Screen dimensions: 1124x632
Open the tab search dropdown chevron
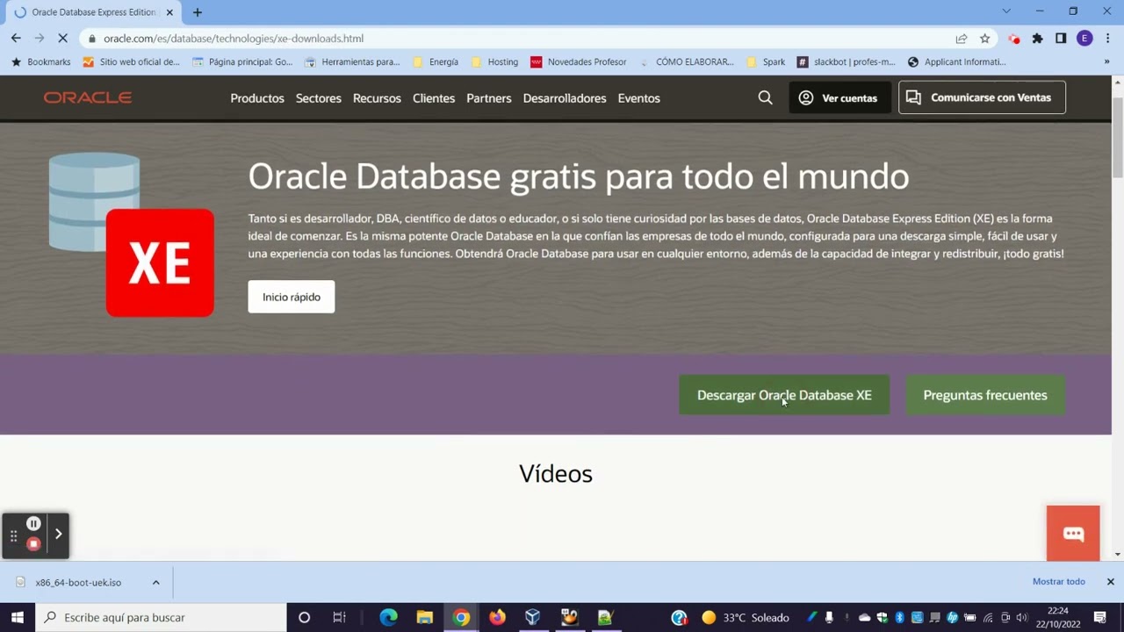coord(1006,11)
